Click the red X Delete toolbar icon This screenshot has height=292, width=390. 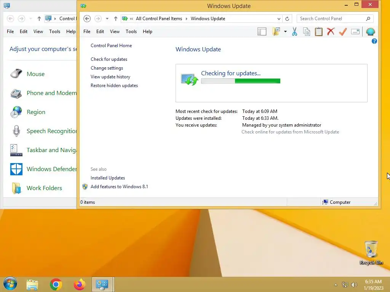[331, 32]
